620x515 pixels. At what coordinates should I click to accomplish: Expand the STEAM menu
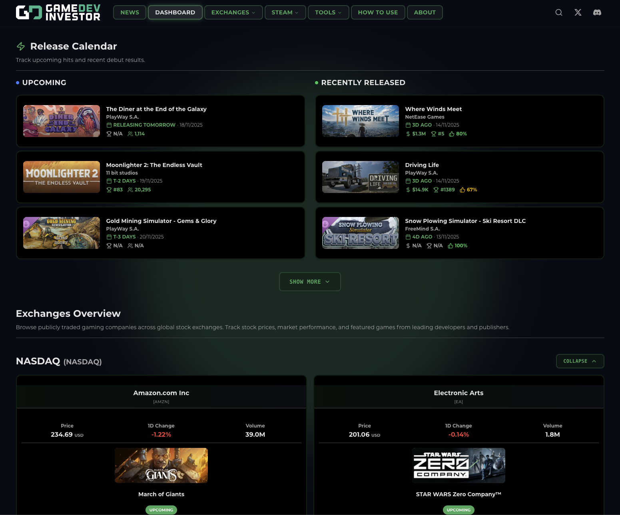click(285, 12)
